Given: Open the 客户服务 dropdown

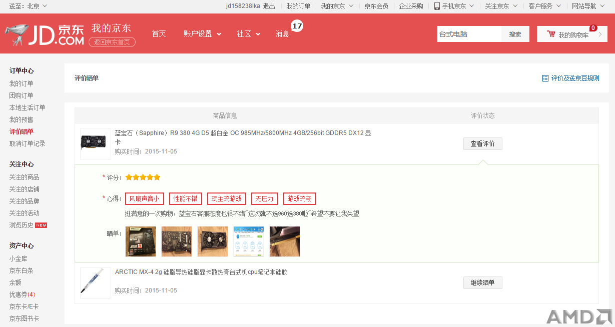Looking at the screenshot, I should (545, 6).
